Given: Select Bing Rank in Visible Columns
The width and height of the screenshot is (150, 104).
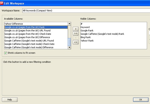Looking at the screenshot, I should (x=113, y=37).
